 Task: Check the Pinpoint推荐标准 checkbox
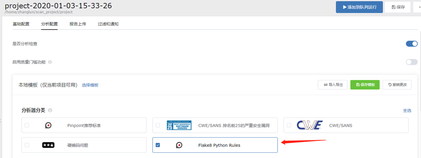point(27,125)
